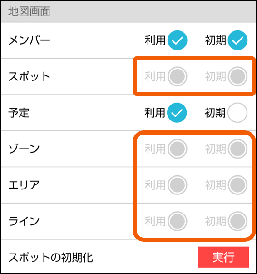Viewport: 257px width, 274px height.
Task: Click the 地図画面 section header
Action: (128, 11)
